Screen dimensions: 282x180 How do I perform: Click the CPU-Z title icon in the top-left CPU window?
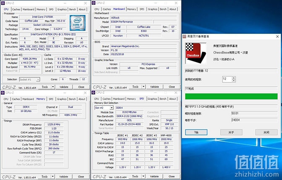(x=3, y=3)
